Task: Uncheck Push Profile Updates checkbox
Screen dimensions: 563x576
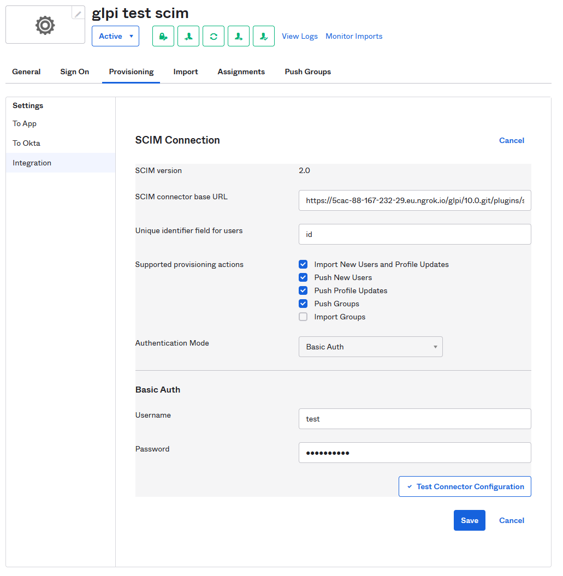Action: pyautogui.click(x=303, y=290)
